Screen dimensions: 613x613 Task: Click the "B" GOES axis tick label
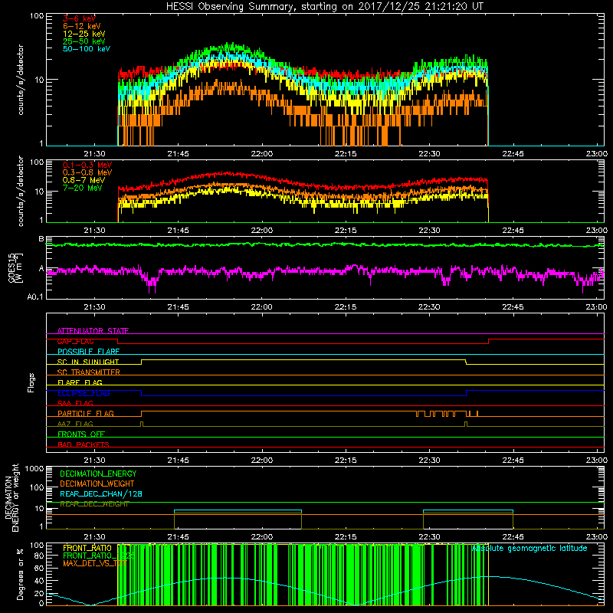pos(41,239)
